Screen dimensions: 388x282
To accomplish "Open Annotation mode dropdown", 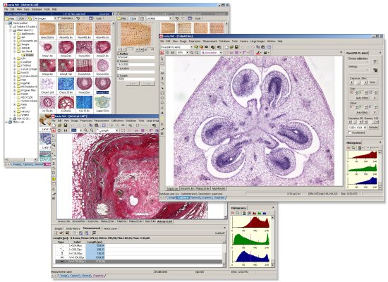I will click(x=221, y=52).
